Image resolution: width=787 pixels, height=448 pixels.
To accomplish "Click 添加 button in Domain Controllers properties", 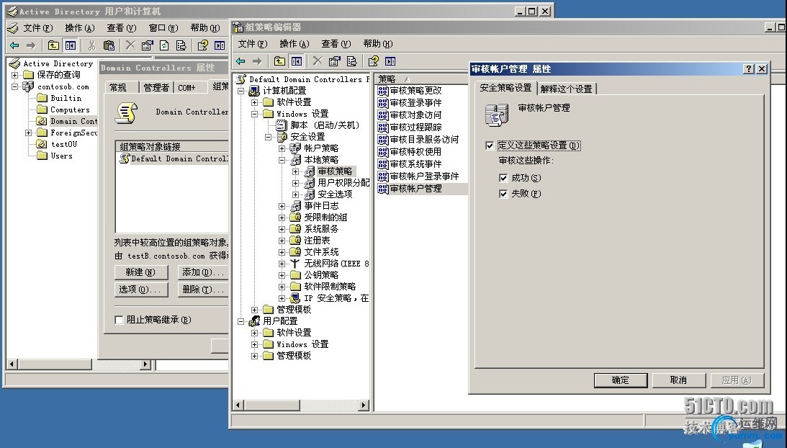I will click(203, 272).
